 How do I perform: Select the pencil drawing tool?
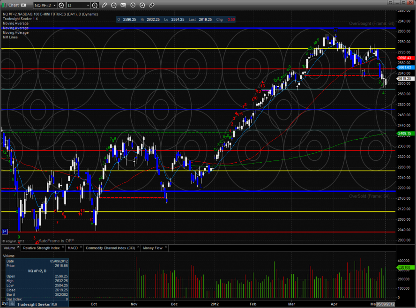pyautogui.click(x=104, y=6)
